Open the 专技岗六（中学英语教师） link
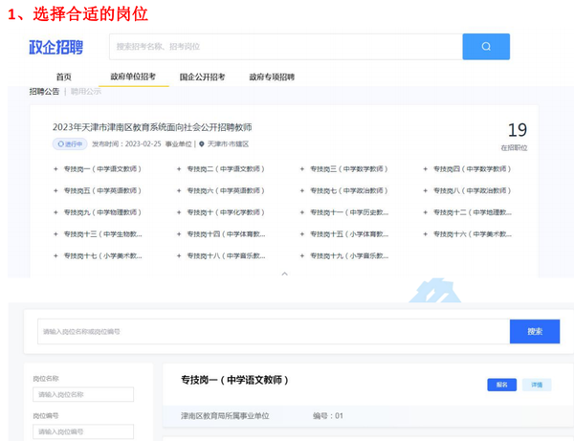Viewport: 574px width, 441px height. 226,190
